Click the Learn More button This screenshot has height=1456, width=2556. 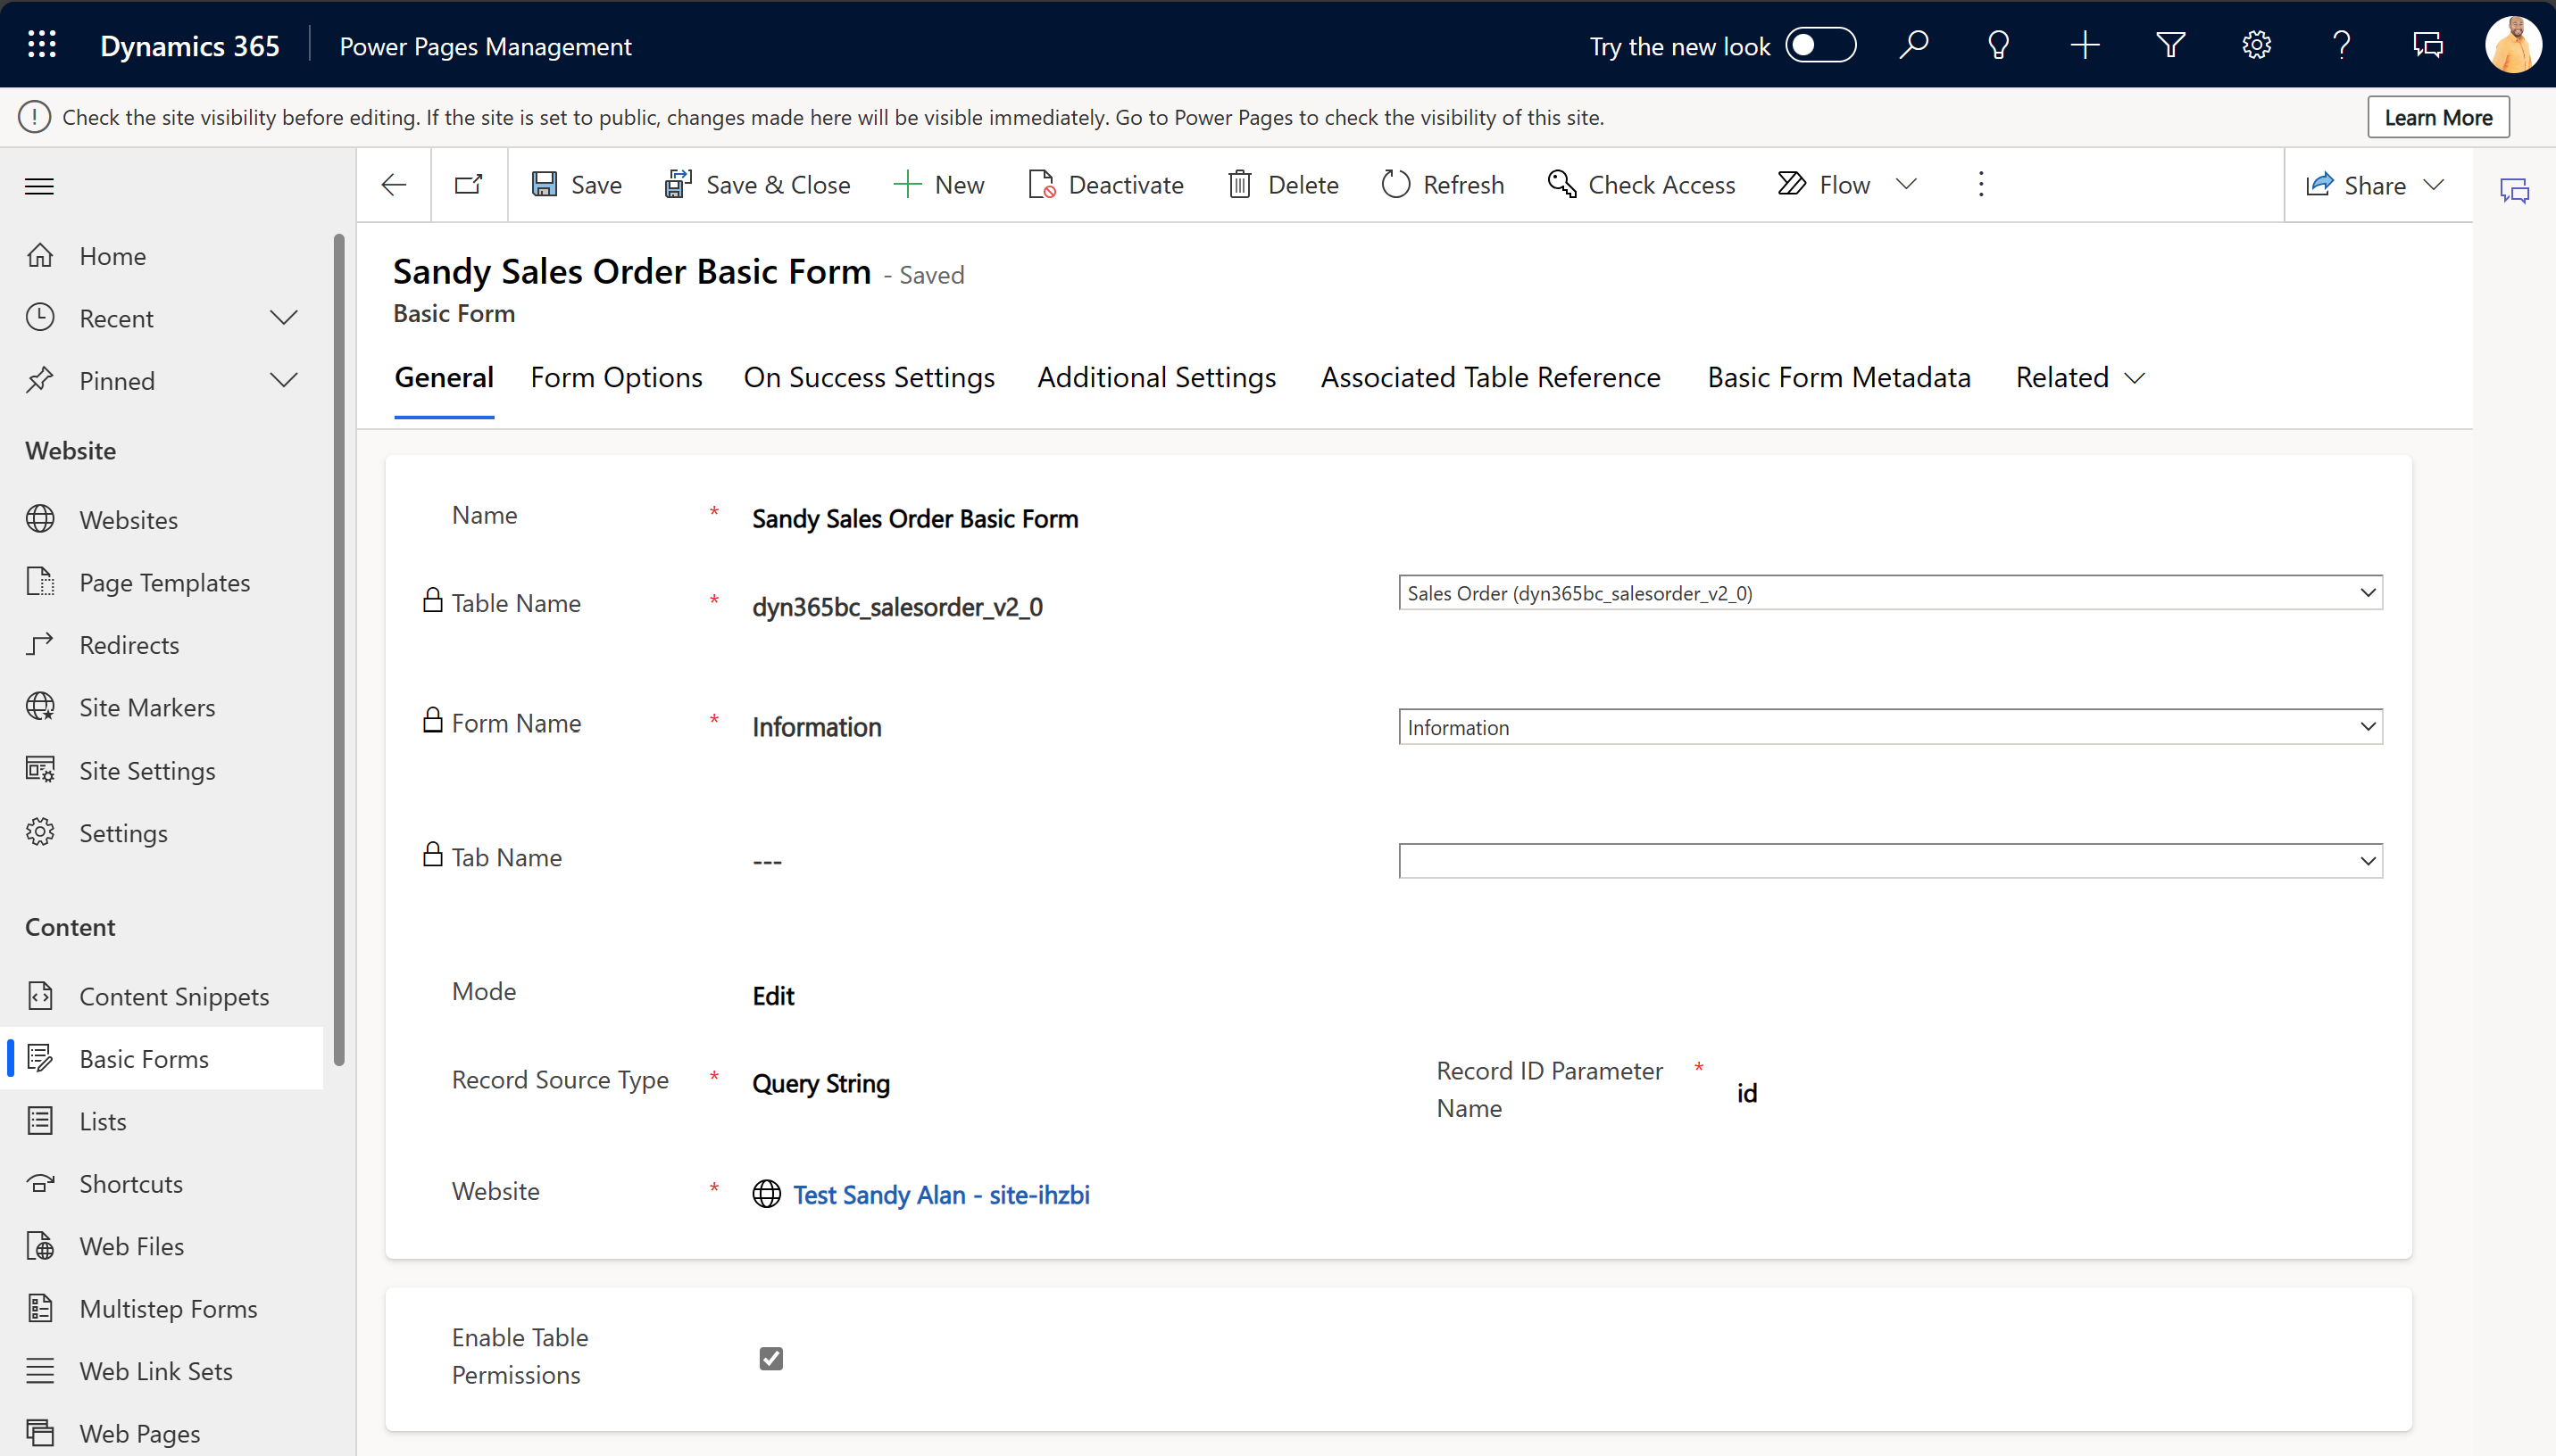tap(2438, 116)
